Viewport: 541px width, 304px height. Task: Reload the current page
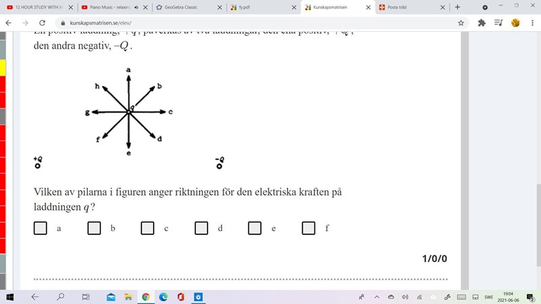point(42,22)
